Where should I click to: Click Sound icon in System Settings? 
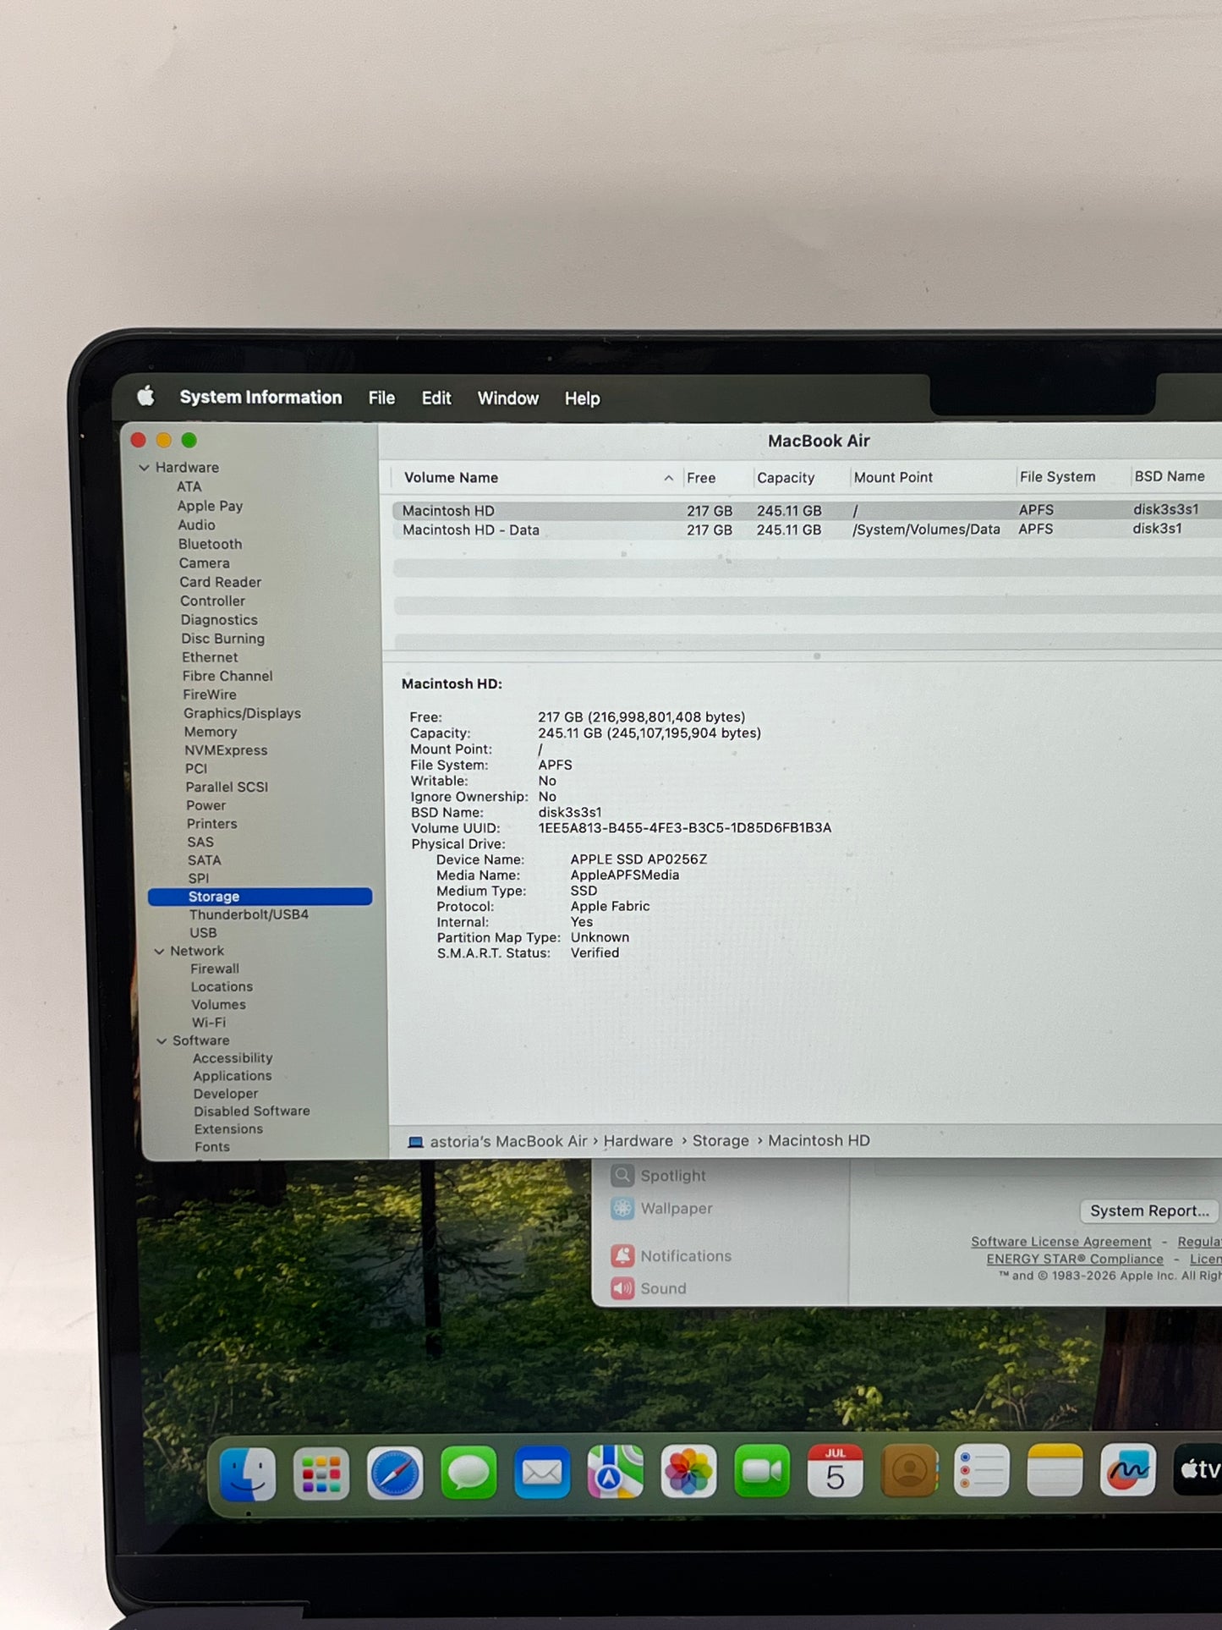click(622, 1288)
